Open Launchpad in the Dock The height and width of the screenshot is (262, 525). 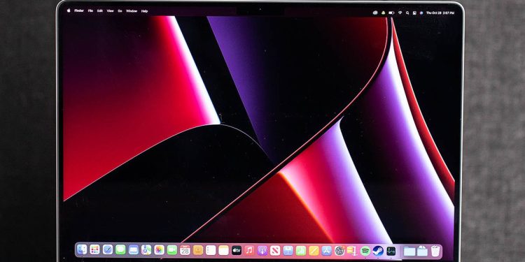pyautogui.click(x=94, y=249)
